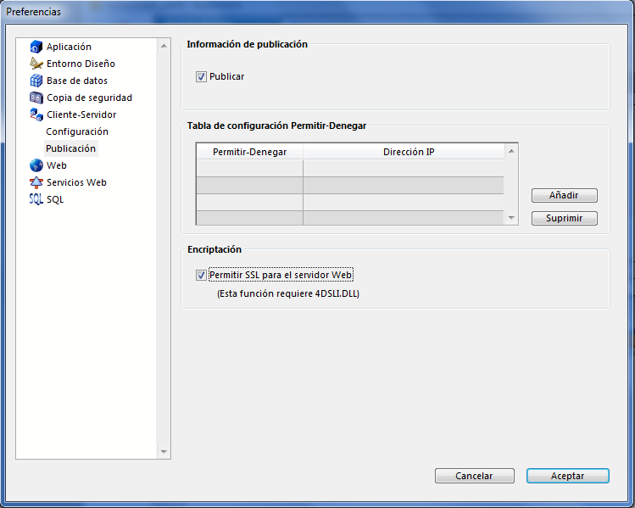This screenshot has height=508, width=635.
Task: Click first empty Dirección IP table cell
Action: point(404,168)
